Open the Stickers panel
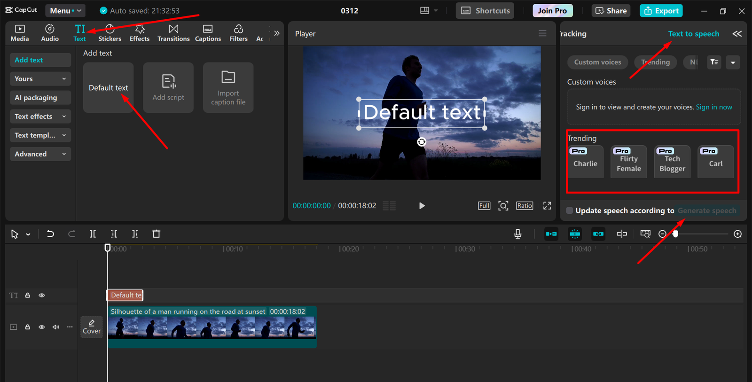 pos(110,33)
